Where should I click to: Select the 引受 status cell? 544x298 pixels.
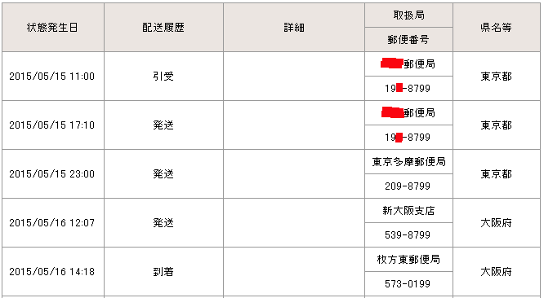pyautogui.click(x=163, y=77)
